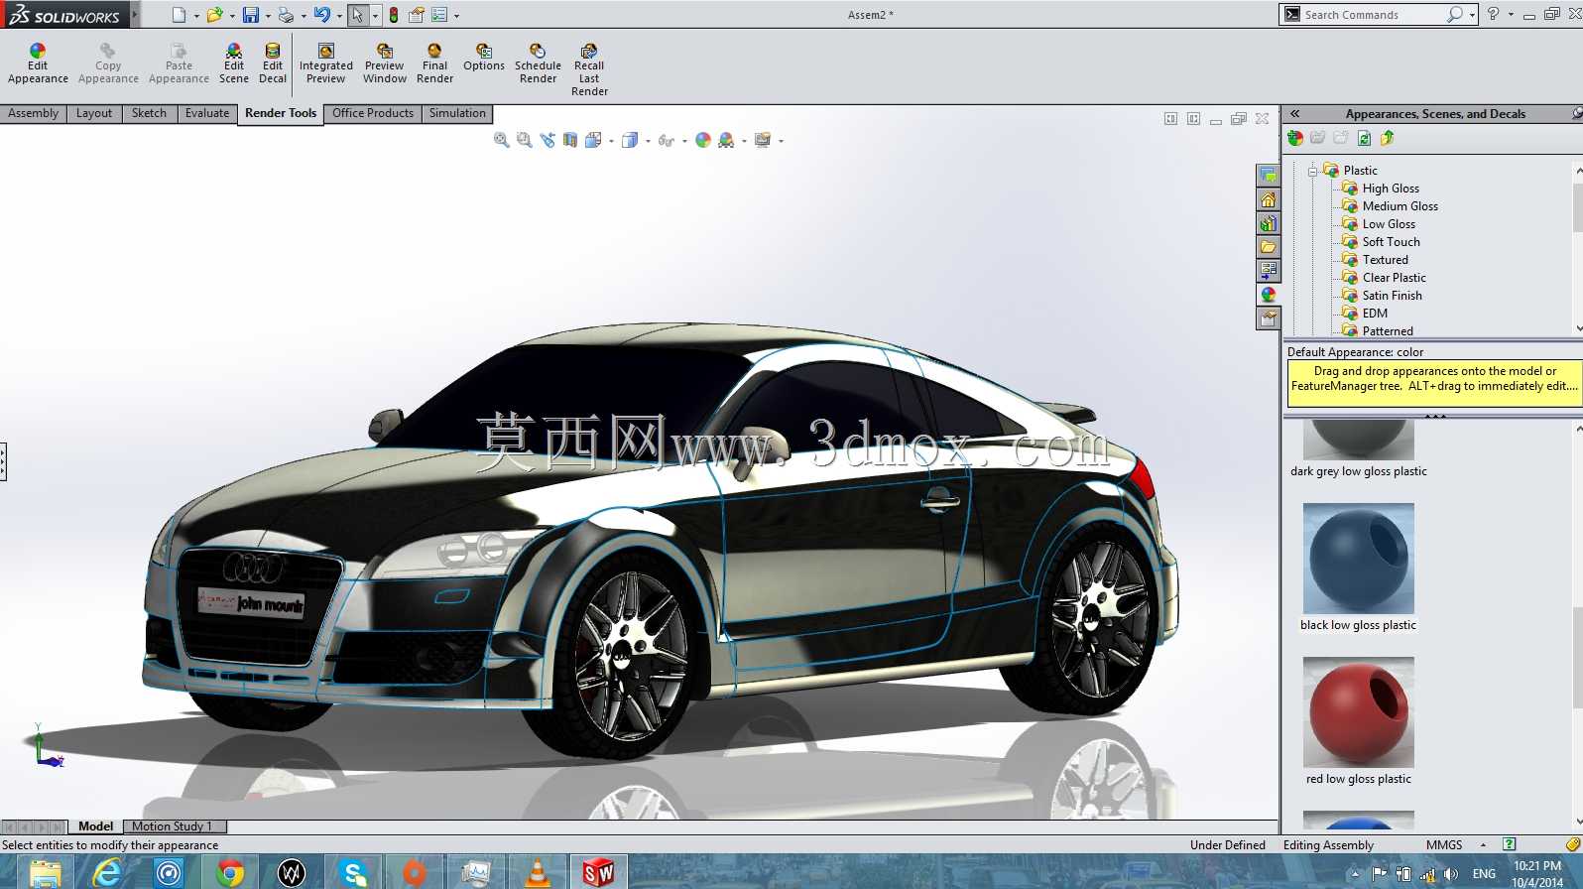Expand the SolidWorks menu flyout arrow
Screen dimensions: 1583x889
click(135, 15)
